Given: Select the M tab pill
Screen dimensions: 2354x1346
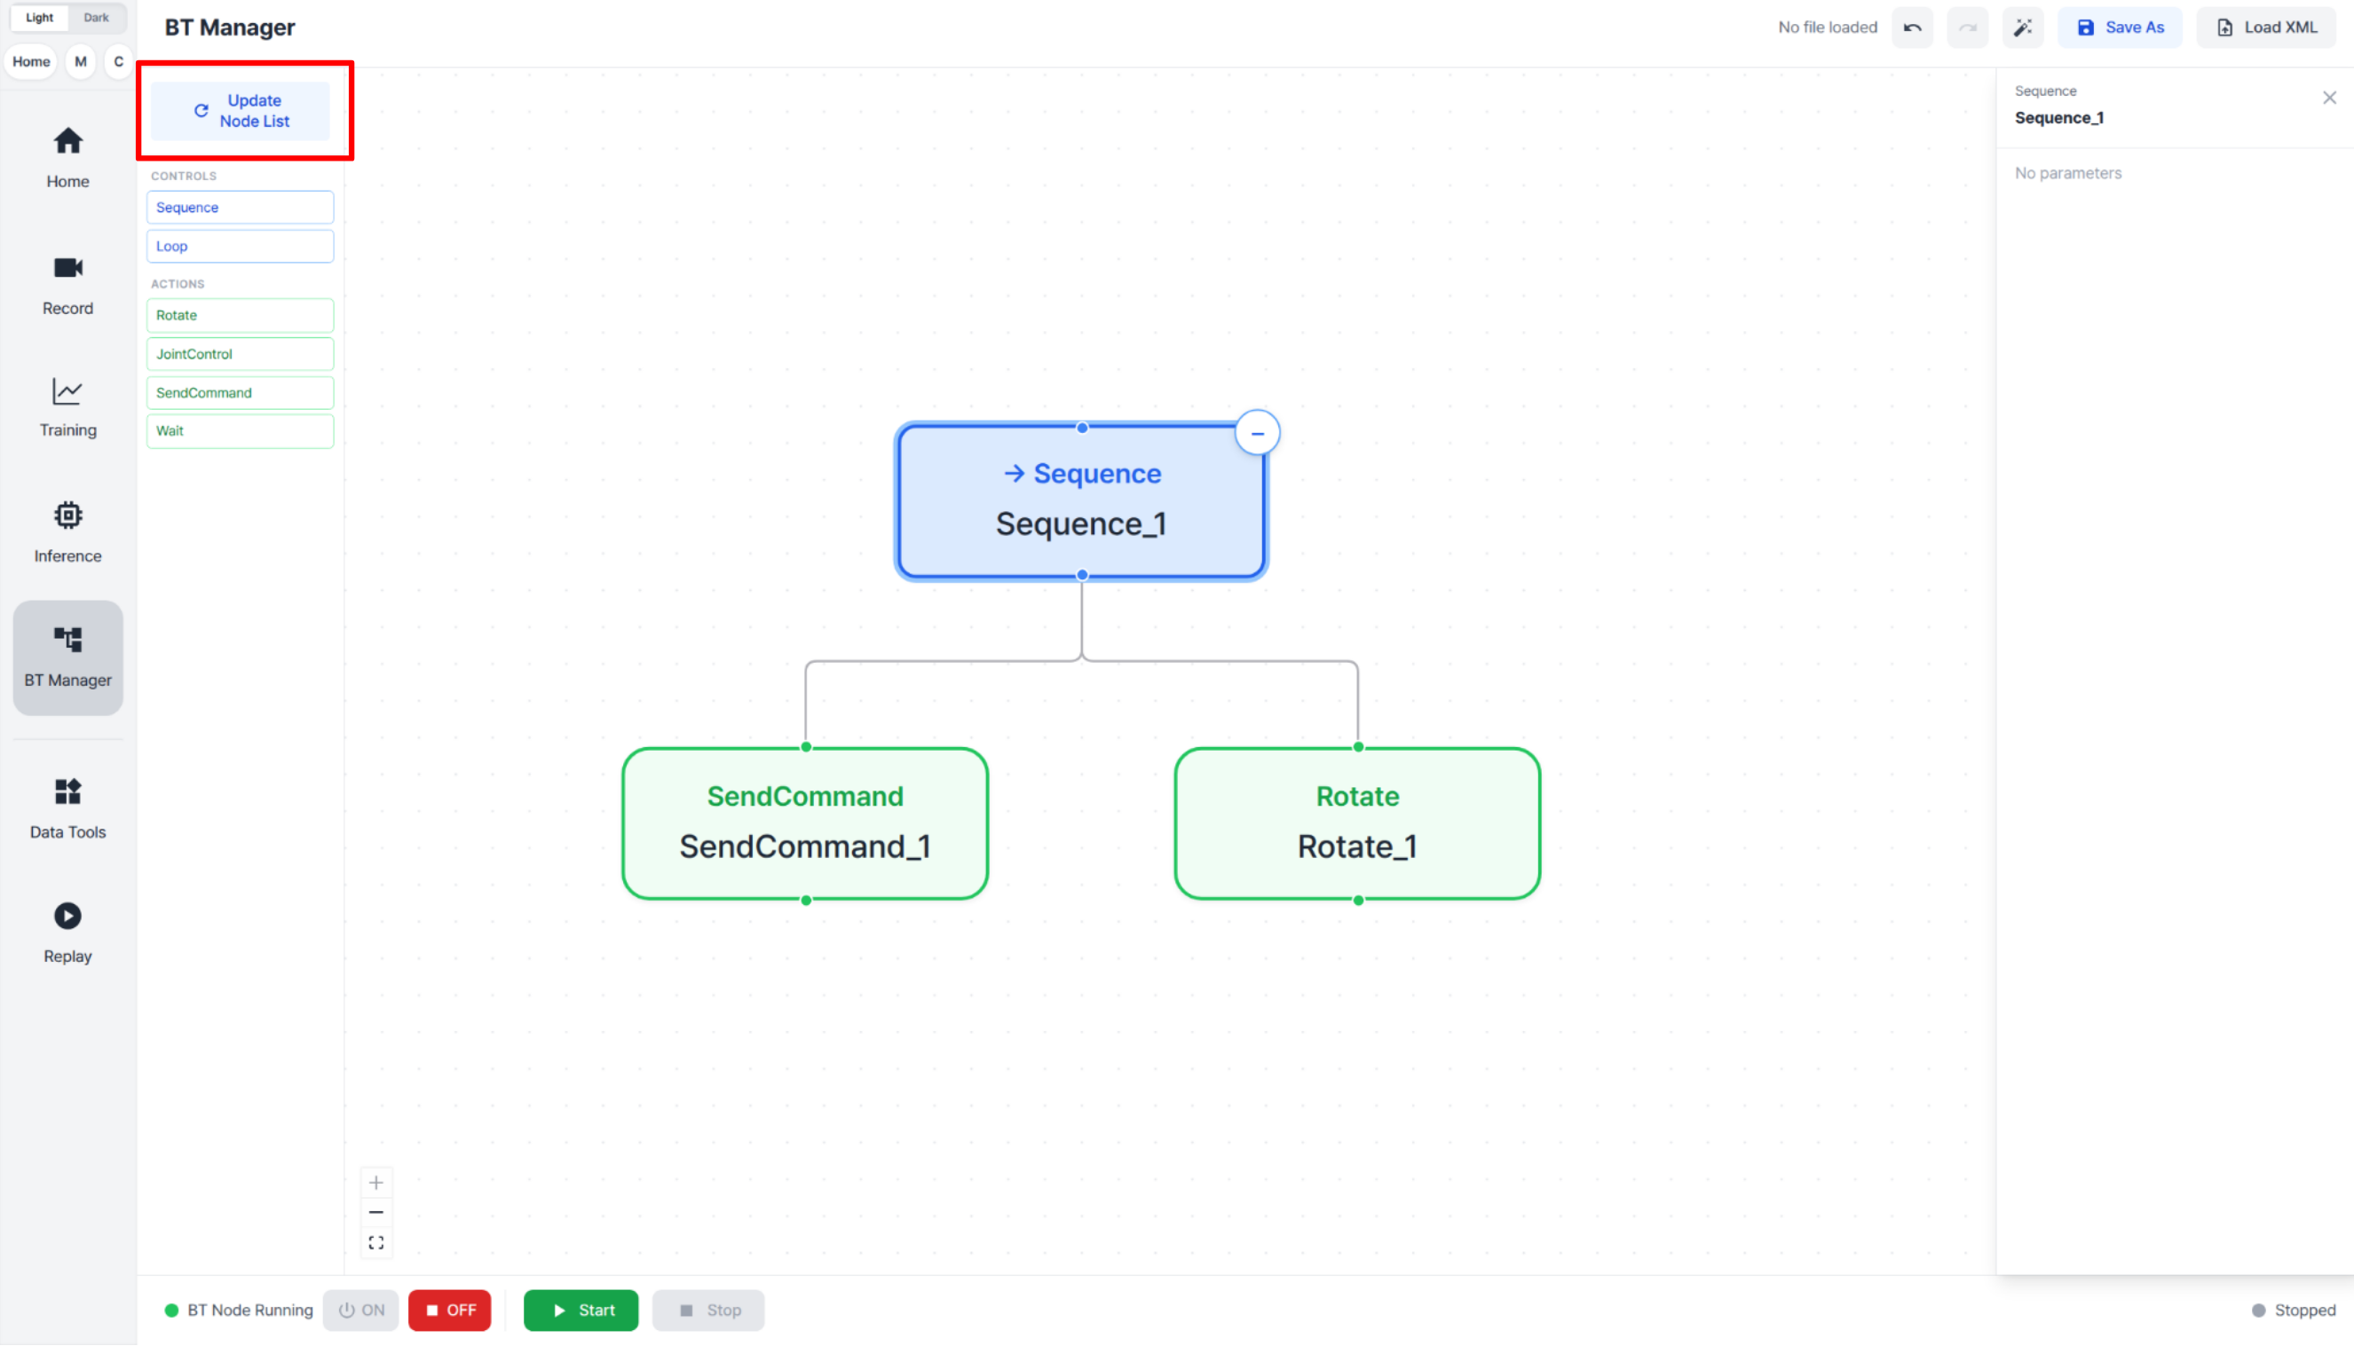Looking at the screenshot, I should pos(81,61).
